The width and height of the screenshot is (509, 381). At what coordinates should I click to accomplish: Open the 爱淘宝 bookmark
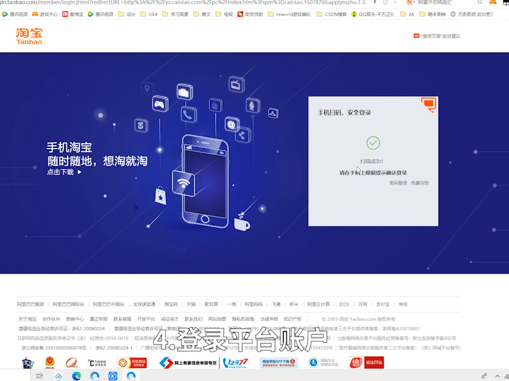[73, 14]
